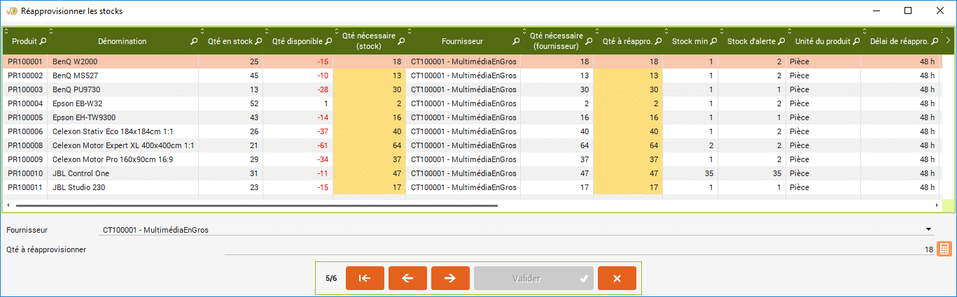Sort by Qté disponible column header
The width and height of the screenshot is (957, 297).
coord(297,42)
